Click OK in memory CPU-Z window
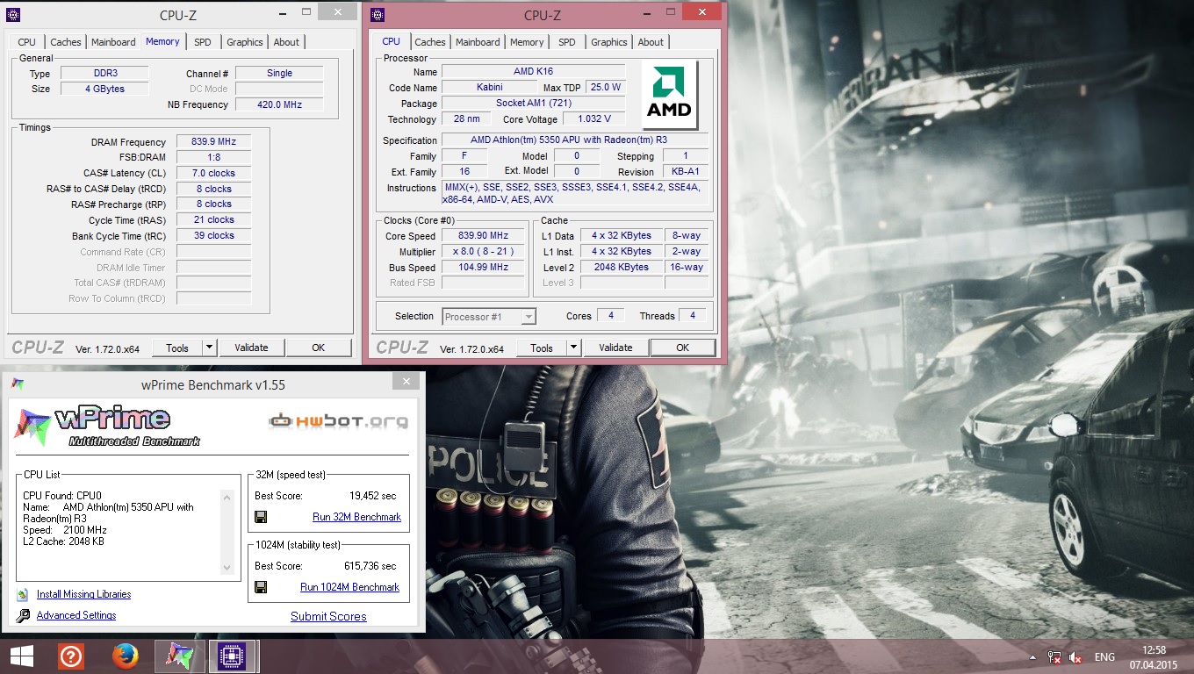Image resolution: width=1194 pixels, height=674 pixels. coord(319,348)
